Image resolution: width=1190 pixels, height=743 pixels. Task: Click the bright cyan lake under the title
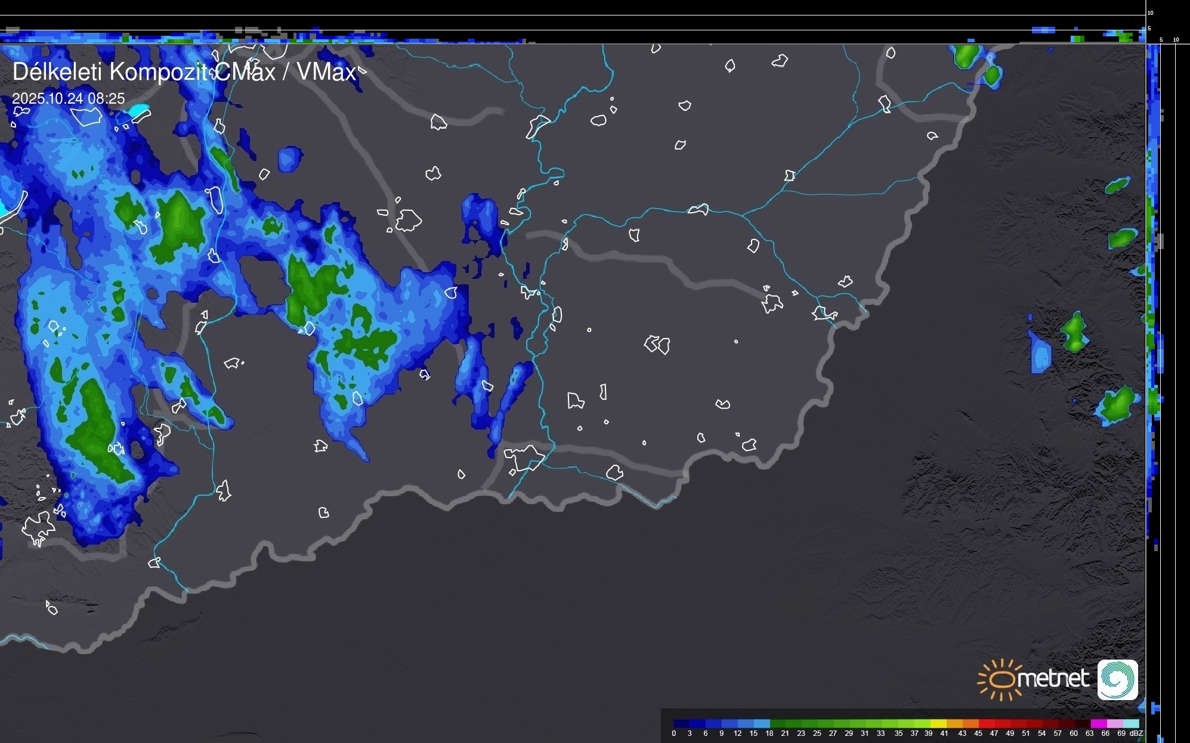tap(138, 110)
